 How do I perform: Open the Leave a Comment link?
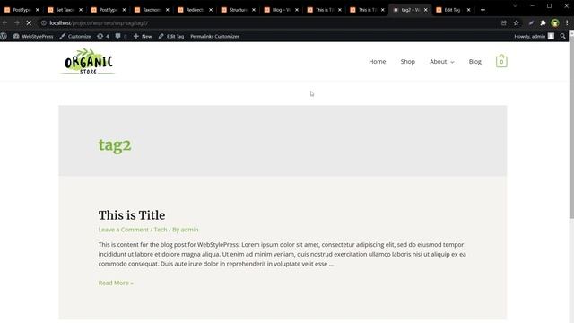click(x=124, y=230)
